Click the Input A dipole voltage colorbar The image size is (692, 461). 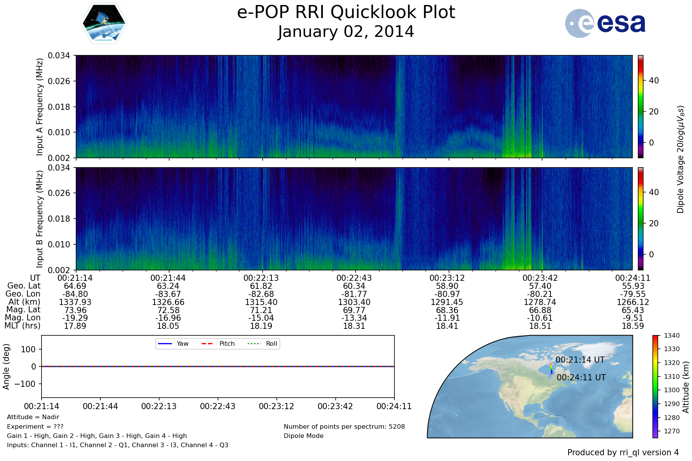[640, 106]
